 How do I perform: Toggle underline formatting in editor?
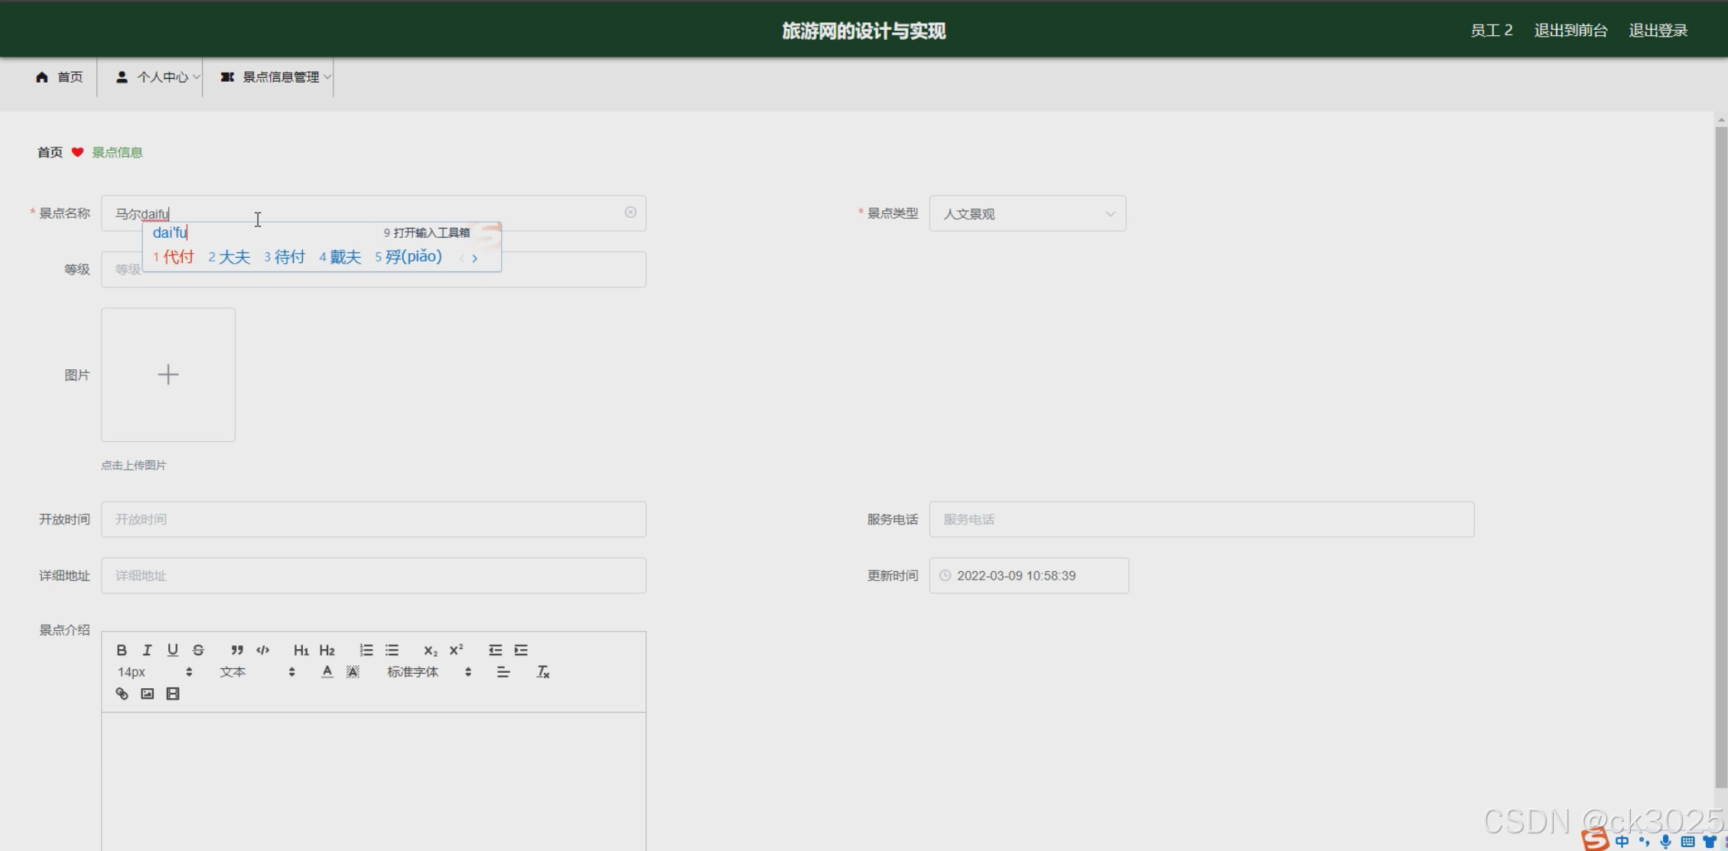pos(173,650)
